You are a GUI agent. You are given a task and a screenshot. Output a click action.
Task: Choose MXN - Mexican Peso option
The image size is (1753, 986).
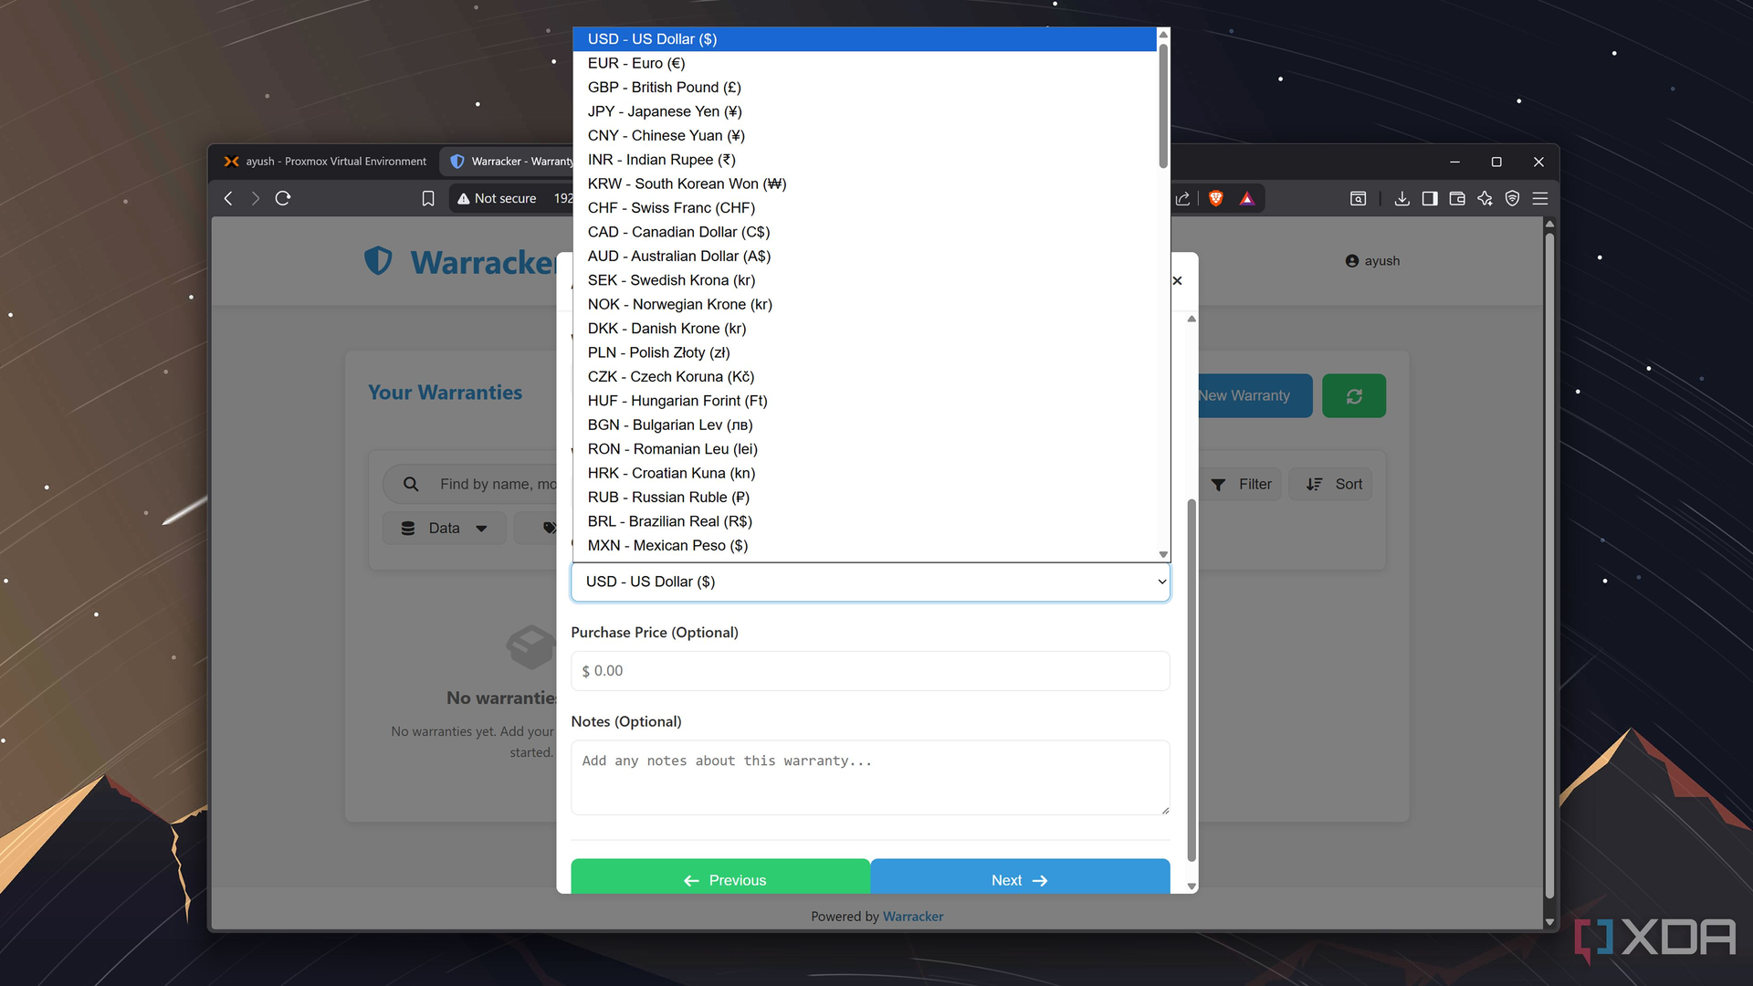point(865,545)
